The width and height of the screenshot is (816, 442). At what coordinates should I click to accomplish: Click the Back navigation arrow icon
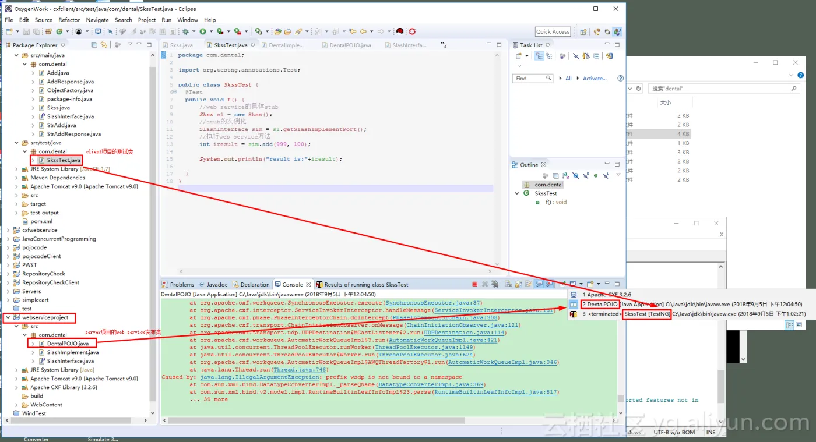point(363,31)
